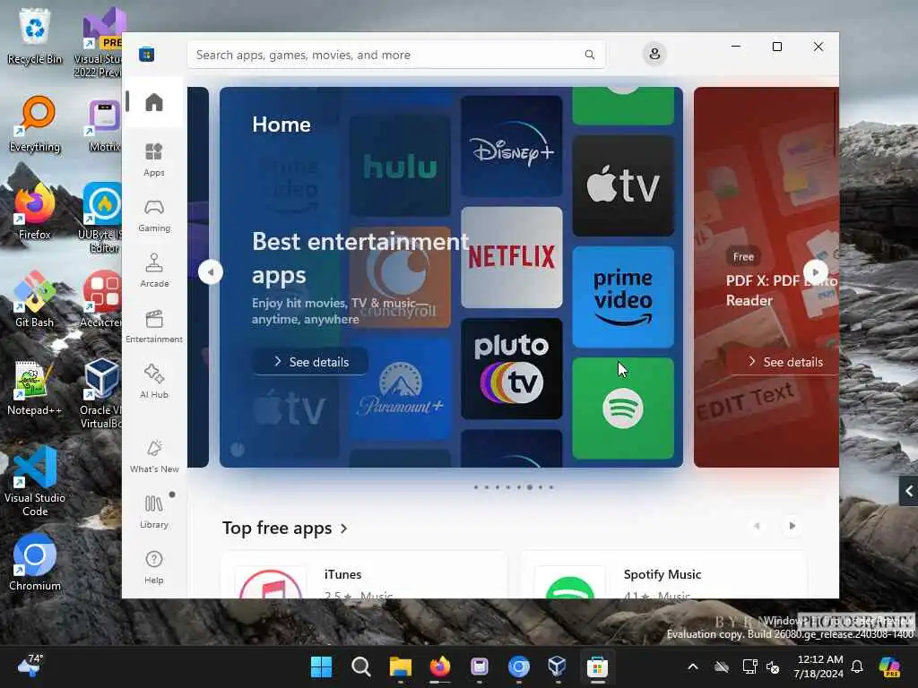Open the Entertainment section
This screenshot has height=688, width=918.
click(154, 326)
